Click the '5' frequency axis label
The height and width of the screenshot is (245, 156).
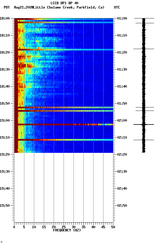[24, 227]
